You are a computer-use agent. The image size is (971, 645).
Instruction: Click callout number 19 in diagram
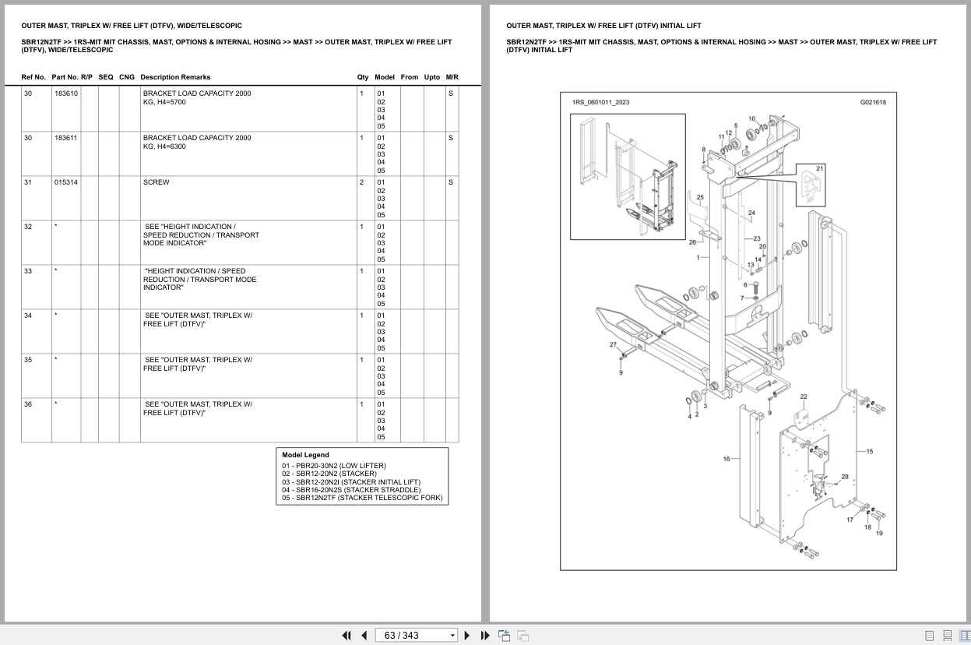point(879,534)
